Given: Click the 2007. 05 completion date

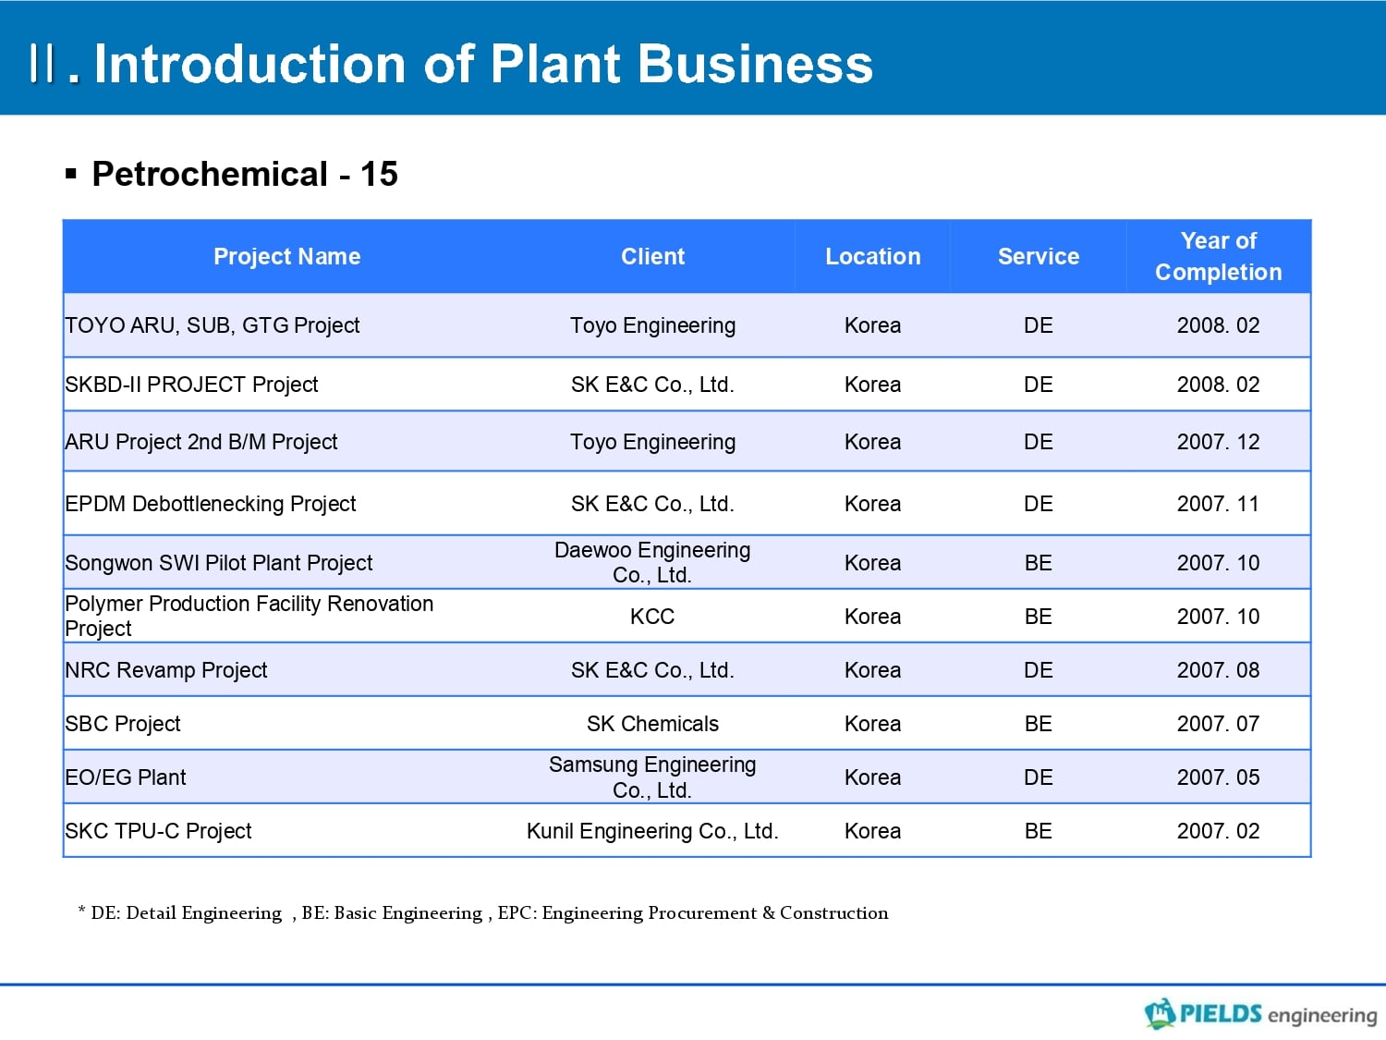Looking at the screenshot, I should tap(1218, 777).
